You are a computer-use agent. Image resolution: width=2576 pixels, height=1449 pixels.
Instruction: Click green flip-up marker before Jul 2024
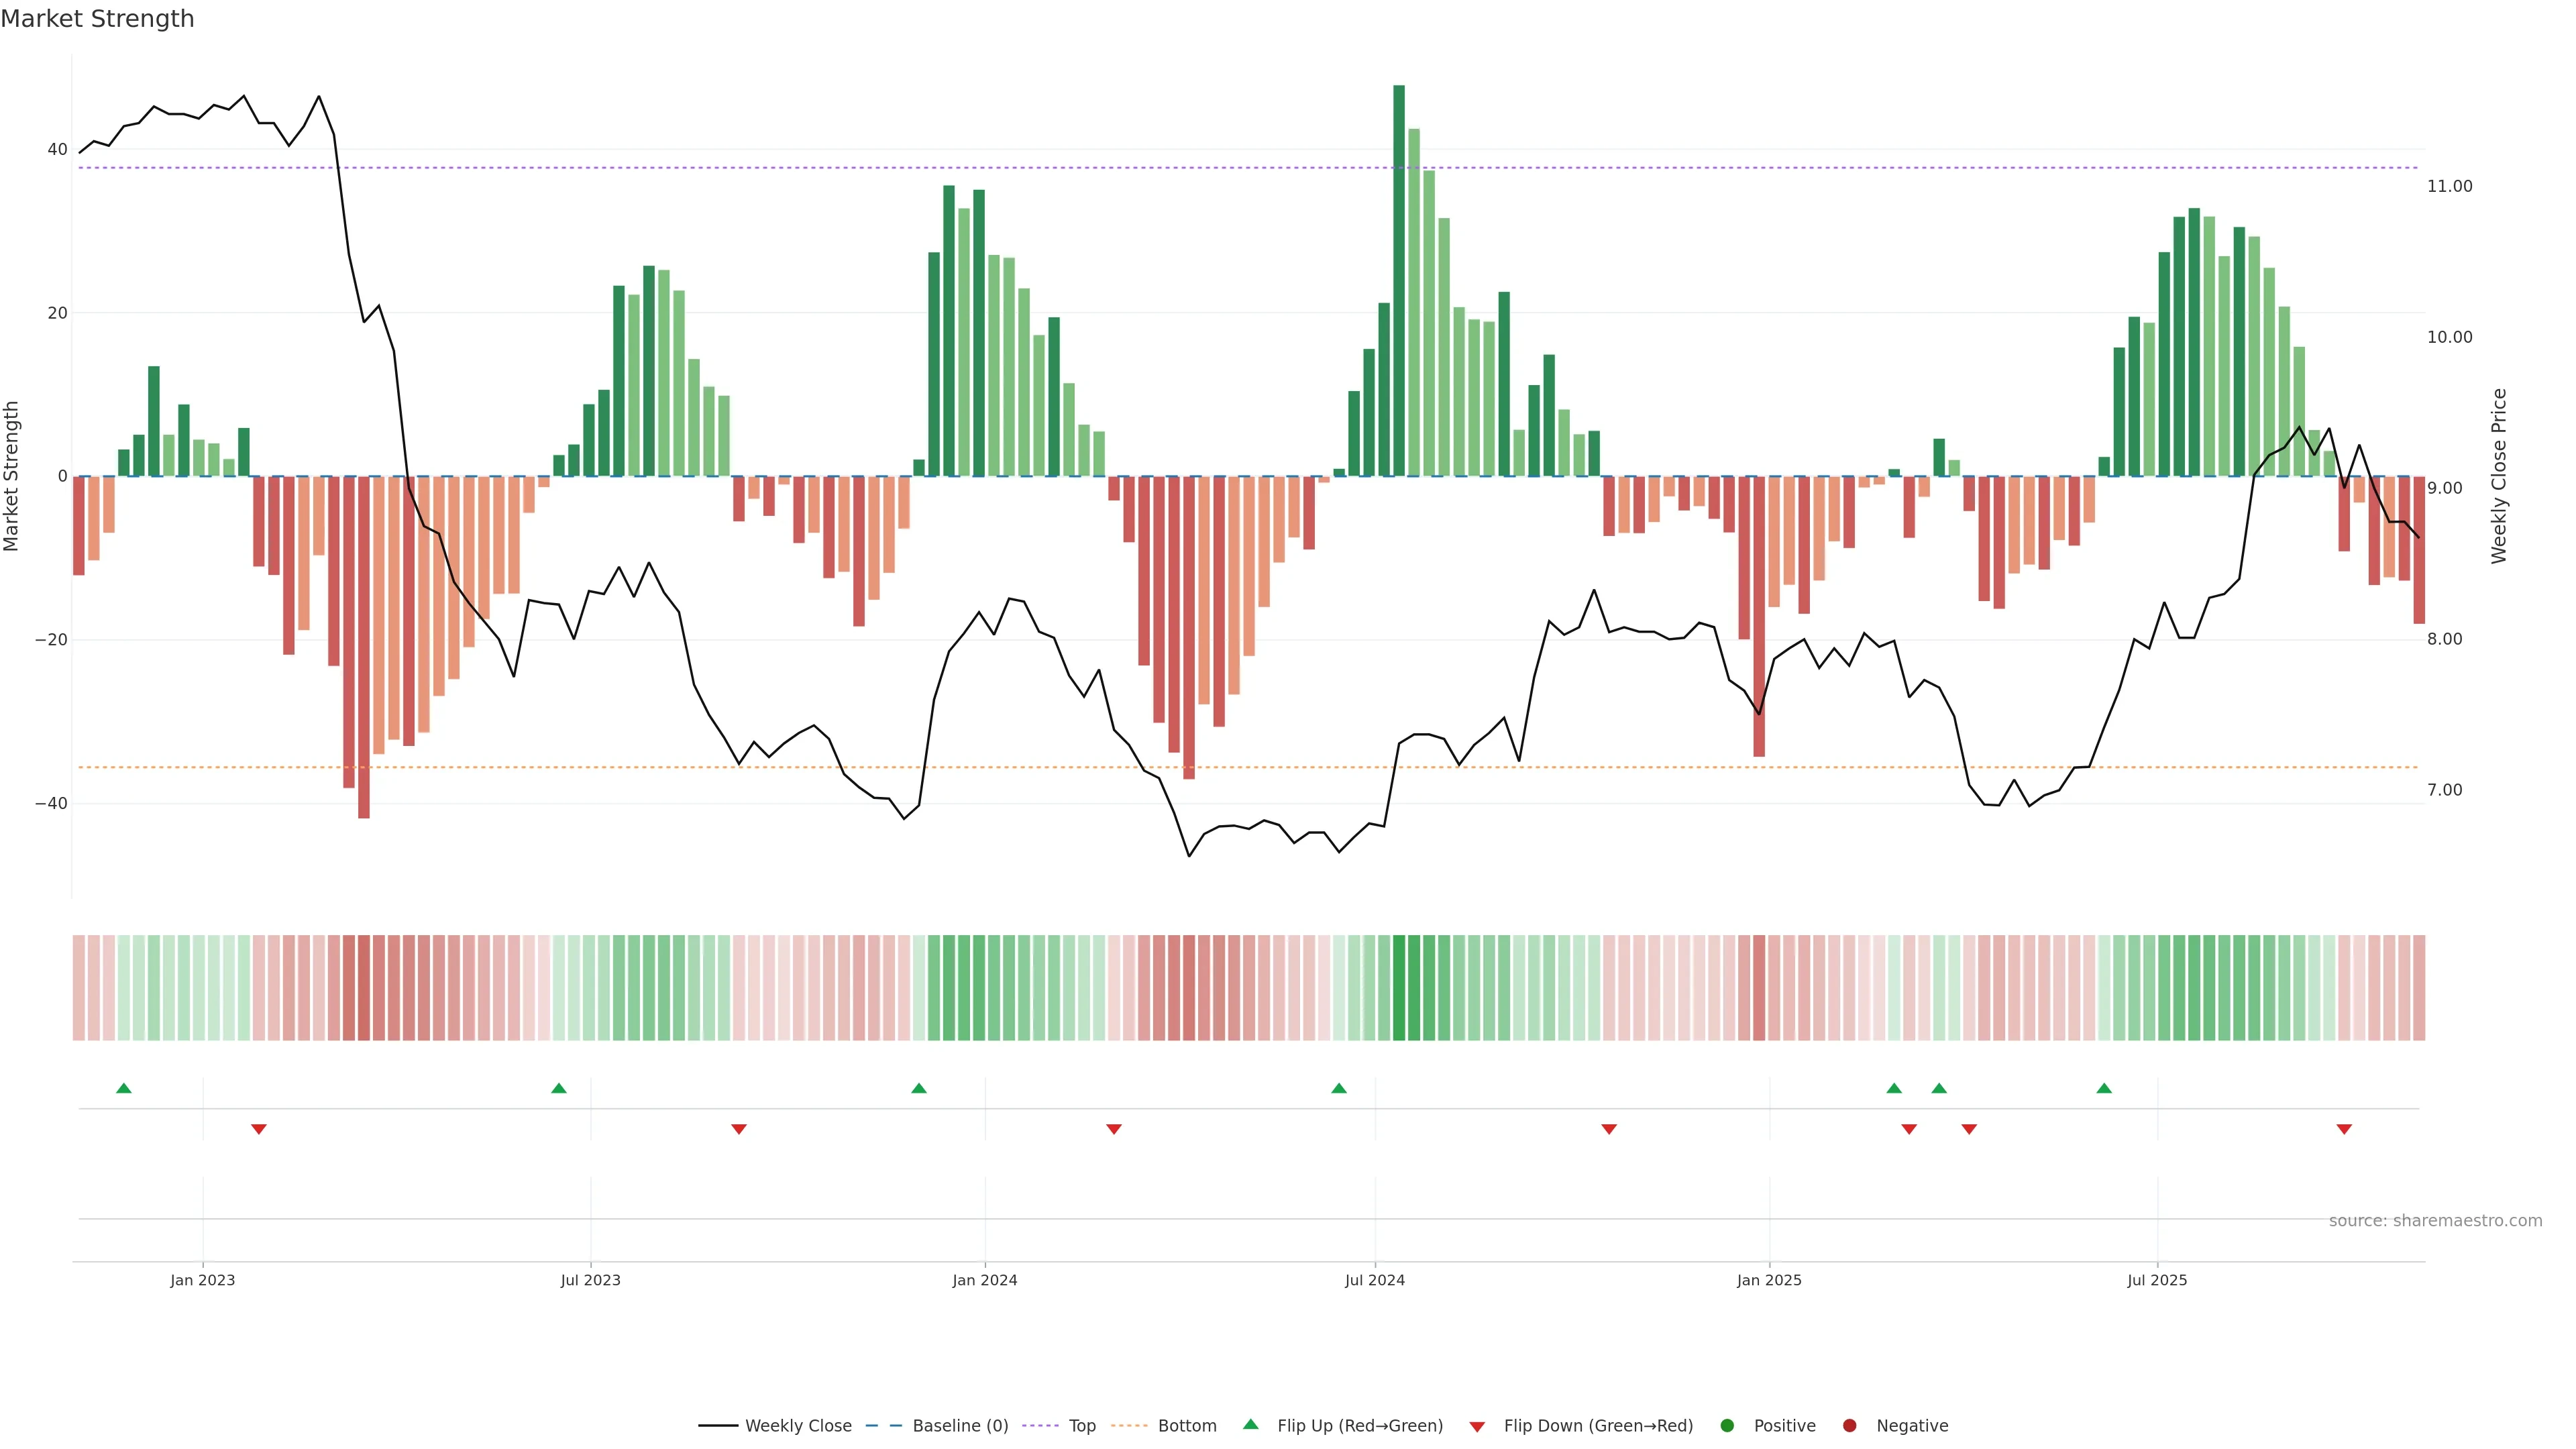[x=1339, y=1088]
